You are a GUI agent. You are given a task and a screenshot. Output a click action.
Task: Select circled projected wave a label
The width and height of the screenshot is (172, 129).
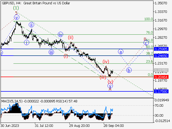[121, 52]
